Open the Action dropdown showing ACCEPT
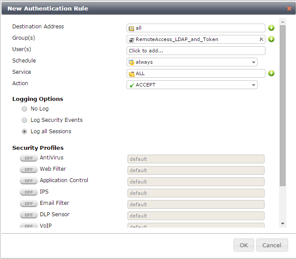 click(x=192, y=85)
